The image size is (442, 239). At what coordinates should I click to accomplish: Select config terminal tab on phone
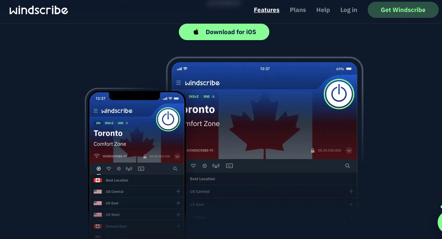(141, 169)
